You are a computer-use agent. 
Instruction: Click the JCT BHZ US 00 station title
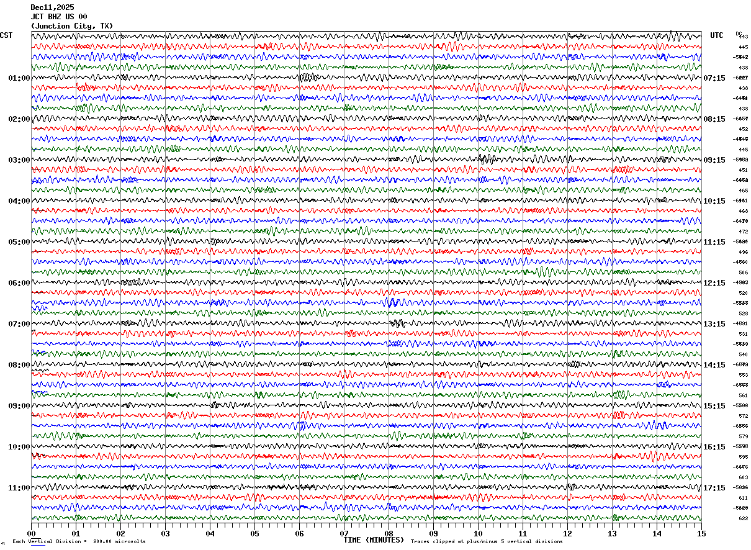point(59,17)
